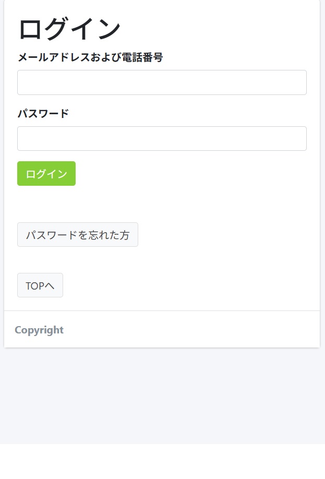
Task: Focus the パスワード input field
Action: (x=162, y=138)
